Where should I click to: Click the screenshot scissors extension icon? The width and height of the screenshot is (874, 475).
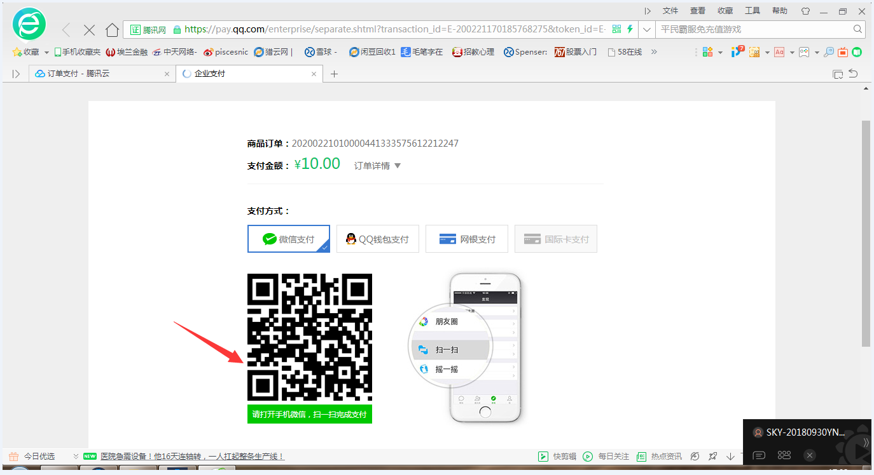pyautogui.click(x=754, y=52)
